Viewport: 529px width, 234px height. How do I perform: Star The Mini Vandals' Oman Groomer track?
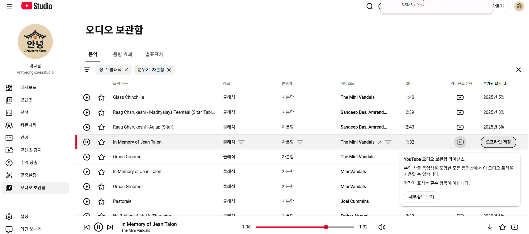(102, 157)
